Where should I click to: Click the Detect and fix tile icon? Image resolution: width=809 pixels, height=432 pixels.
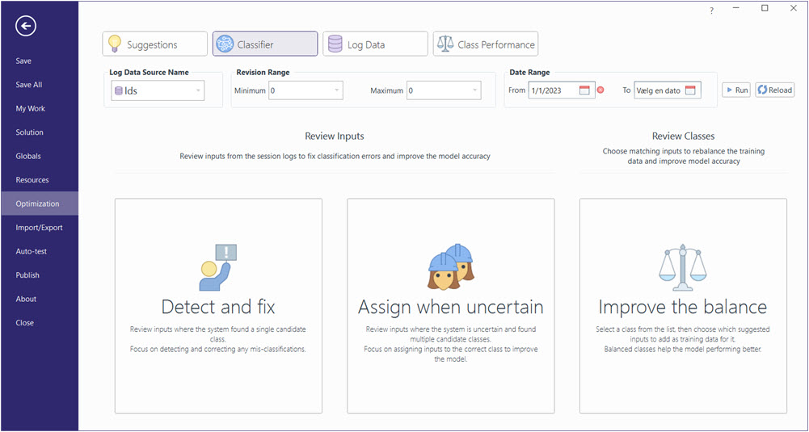coord(218,267)
